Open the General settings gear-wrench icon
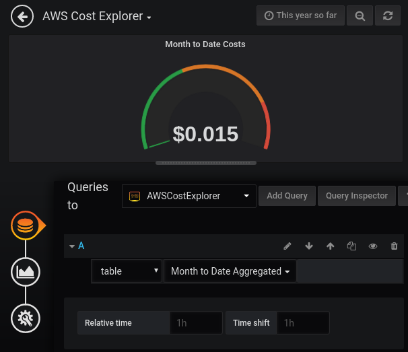This screenshot has width=408, height=352. pos(26,318)
